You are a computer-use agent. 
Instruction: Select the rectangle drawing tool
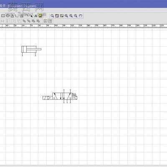point(3,16)
